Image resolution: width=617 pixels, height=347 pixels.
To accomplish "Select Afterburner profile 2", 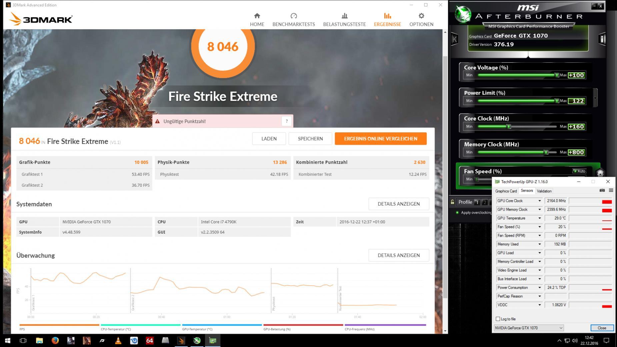I will 485,202.
